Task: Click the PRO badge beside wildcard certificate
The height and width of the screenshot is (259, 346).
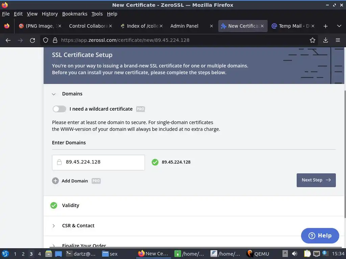Action: click(x=140, y=109)
